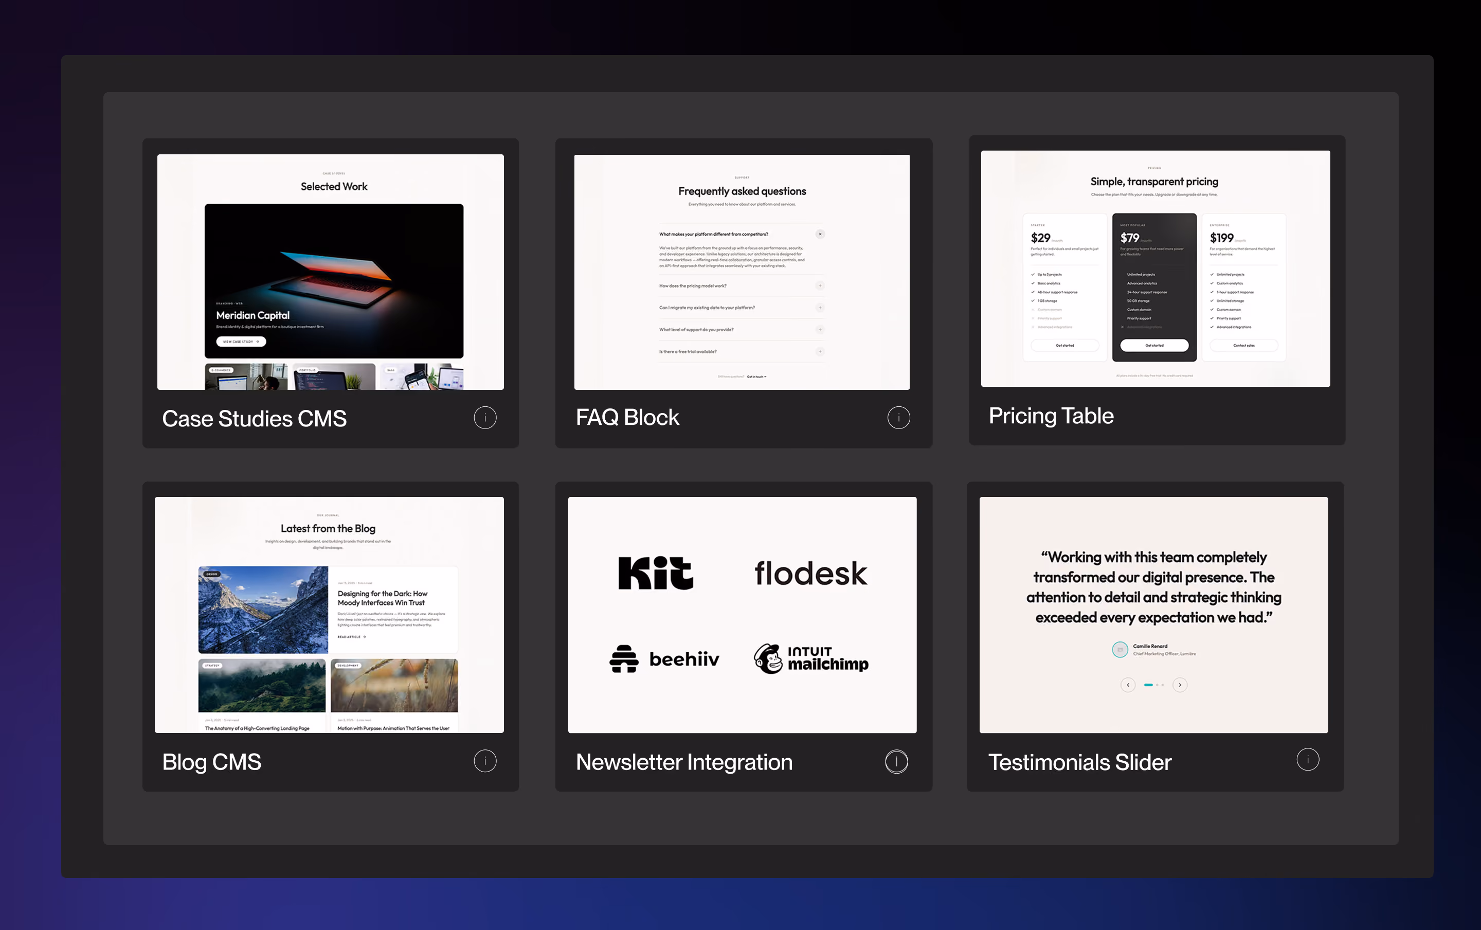Click Get started on the $79 plan
Viewport: 1481px width, 930px height.
(1154, 346)
